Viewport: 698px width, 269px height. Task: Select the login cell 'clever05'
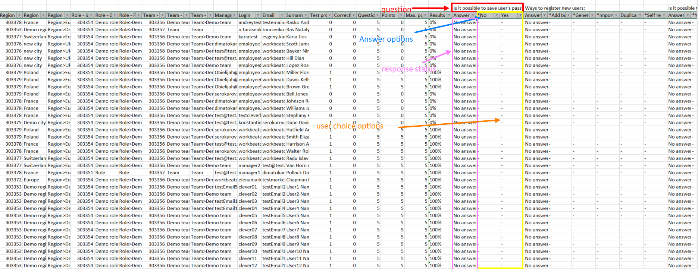point(250,216)
